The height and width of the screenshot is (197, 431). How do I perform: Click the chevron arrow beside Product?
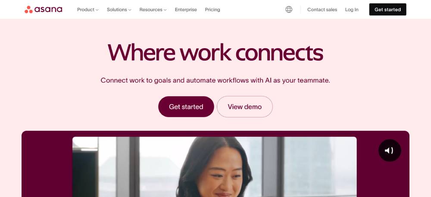97,10
